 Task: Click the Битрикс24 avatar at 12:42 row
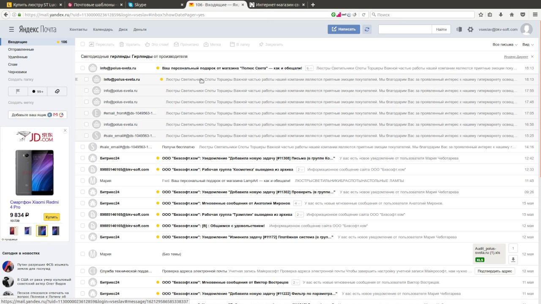(x=93, y=158)
